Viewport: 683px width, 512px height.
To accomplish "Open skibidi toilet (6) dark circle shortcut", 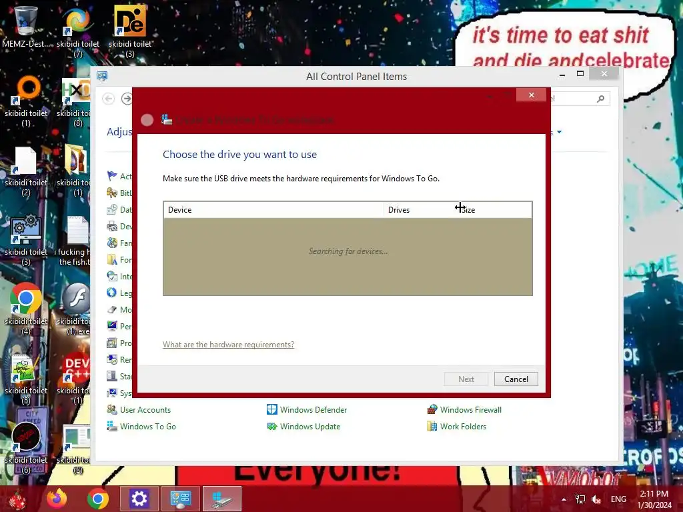I will [26, 449].
